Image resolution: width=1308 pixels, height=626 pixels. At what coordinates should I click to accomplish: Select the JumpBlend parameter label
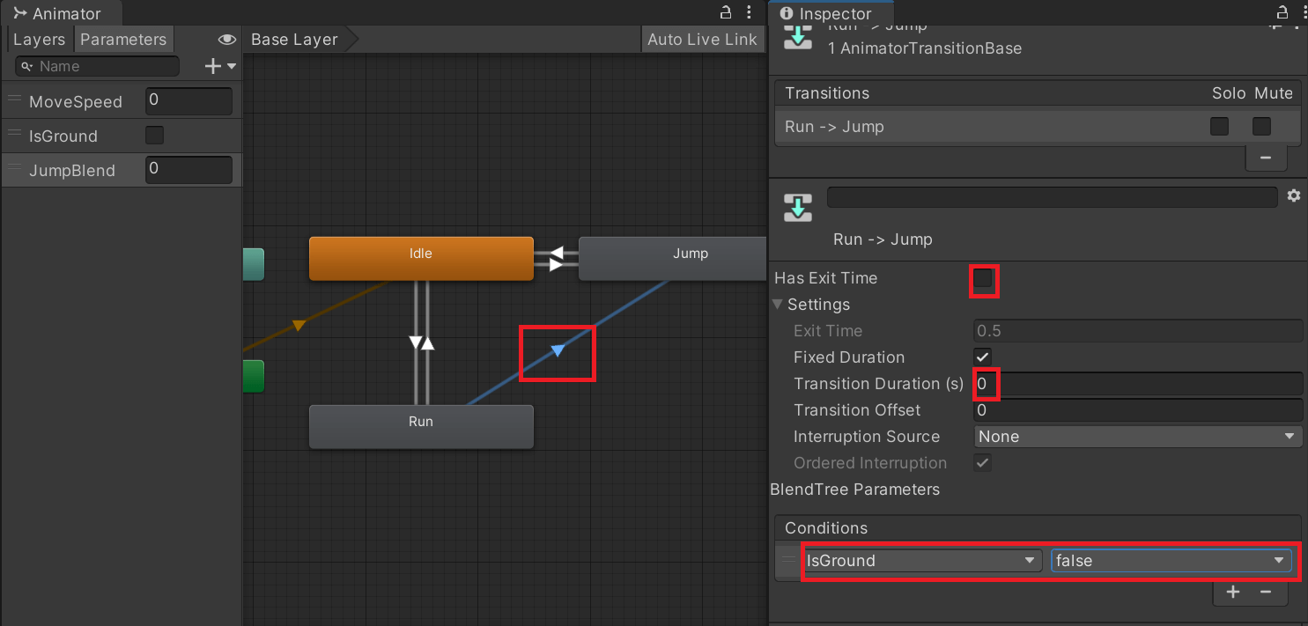72,170
